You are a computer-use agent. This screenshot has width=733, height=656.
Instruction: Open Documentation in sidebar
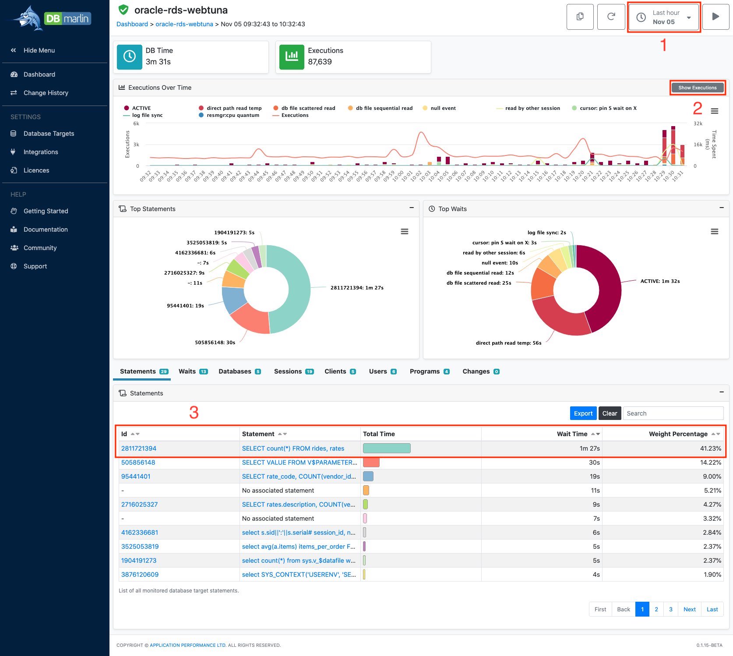point(46,229)
